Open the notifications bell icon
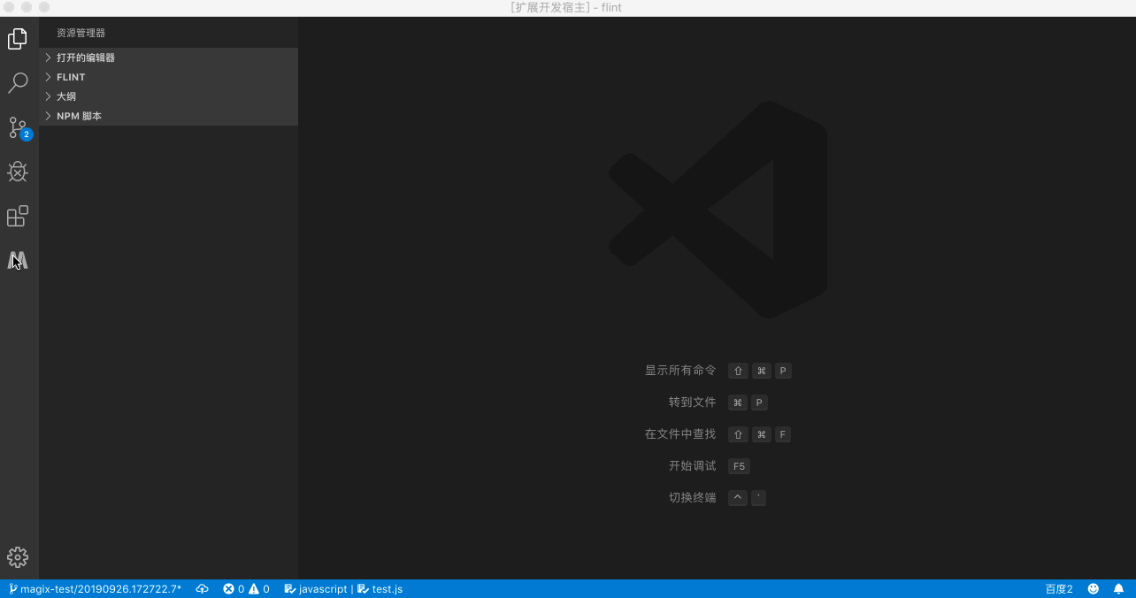This screenshot has width=1136, height=598. click(x=1118, y=589)
